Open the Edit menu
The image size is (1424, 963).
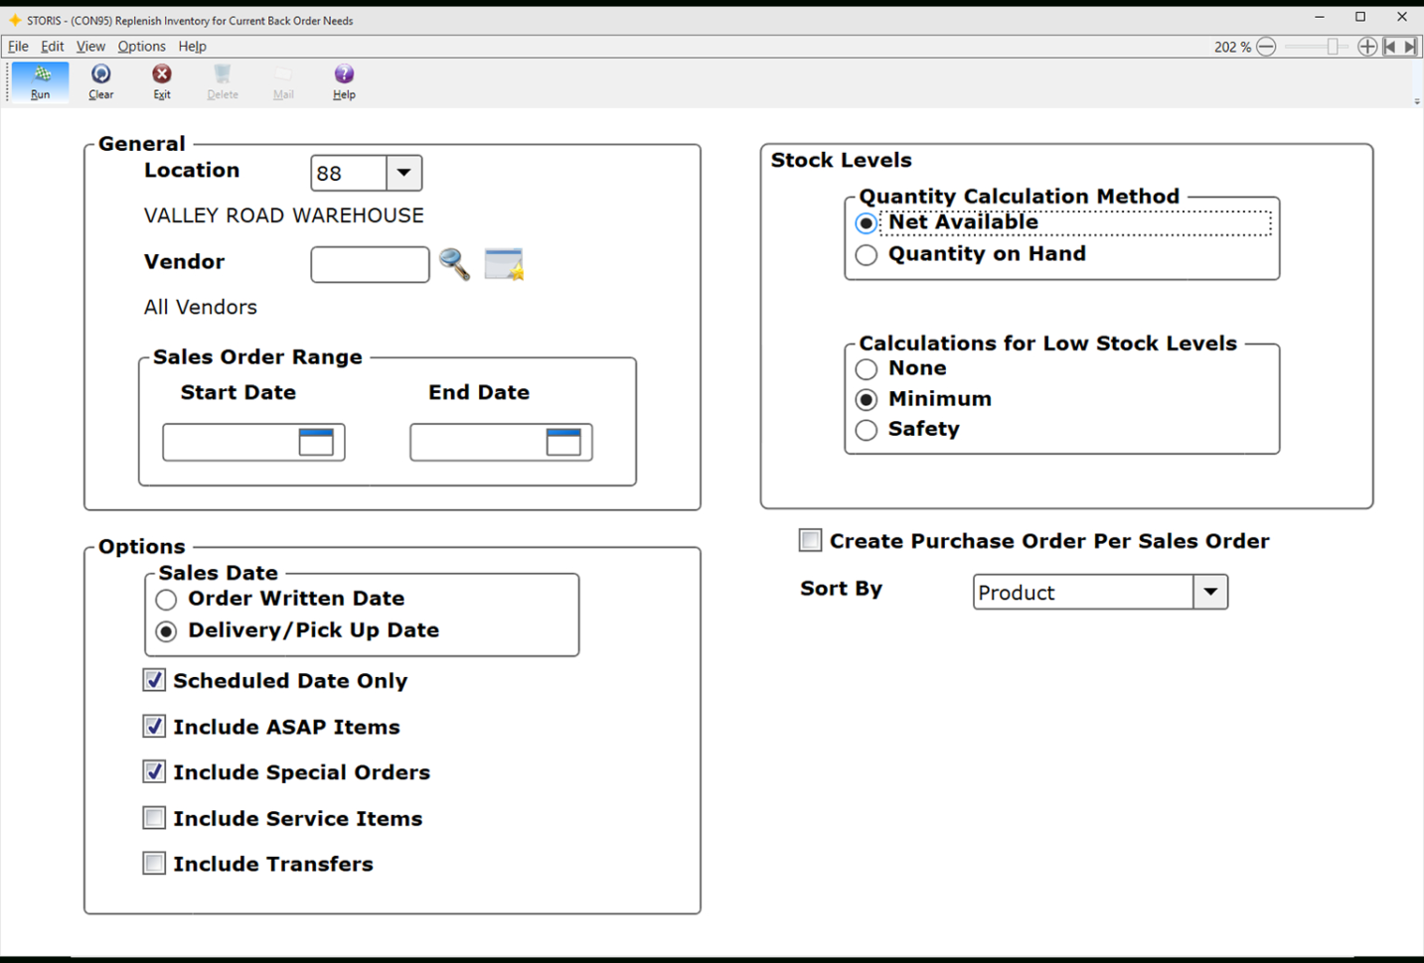(x=52, y=46)
